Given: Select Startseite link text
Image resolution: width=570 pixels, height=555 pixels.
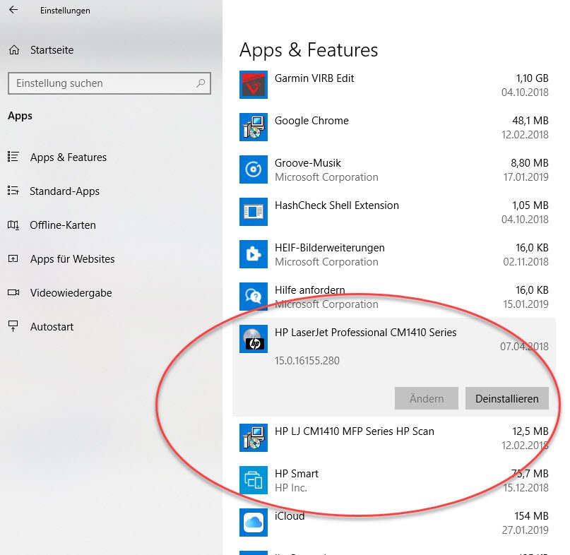Looking at the screenshot, I should pos(52,50).
